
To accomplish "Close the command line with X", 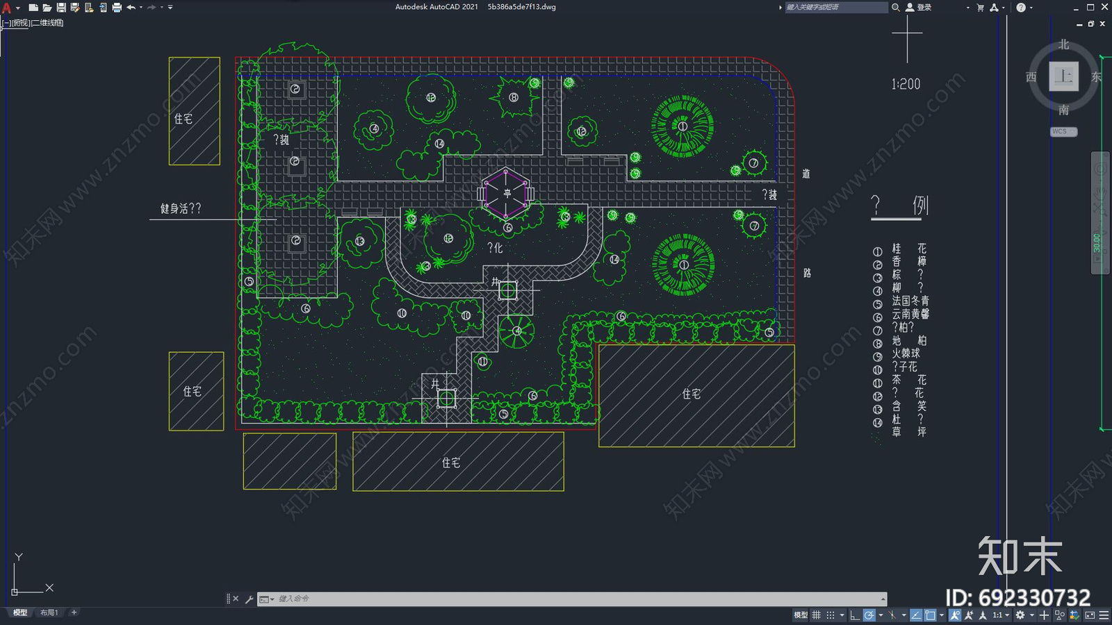I will point(236,599).
